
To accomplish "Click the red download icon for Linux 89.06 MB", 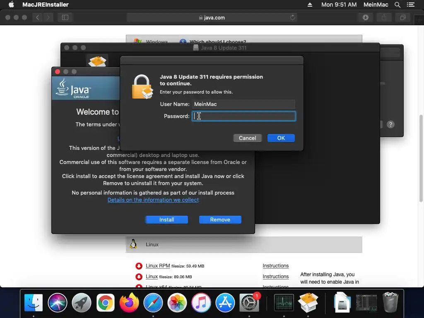I will pyautogui.click(x=139, y=277).
